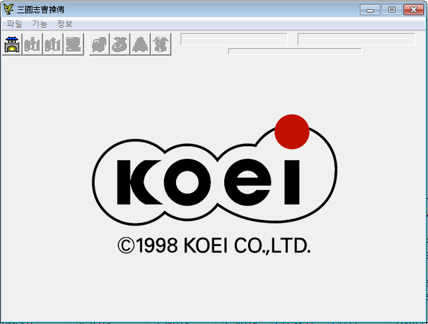Open the 기능 menu

(x=40, y=24)
